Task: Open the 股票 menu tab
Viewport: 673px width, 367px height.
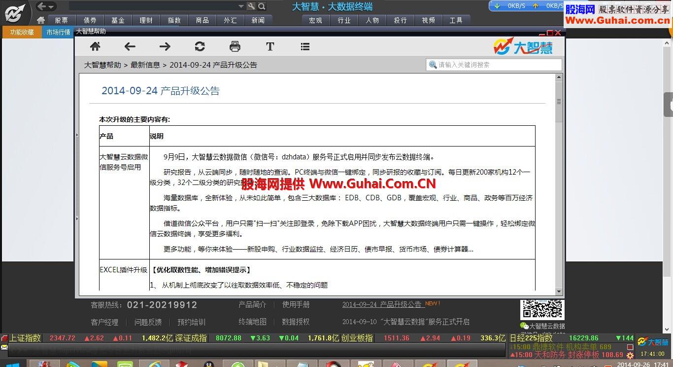Action: 62,20
